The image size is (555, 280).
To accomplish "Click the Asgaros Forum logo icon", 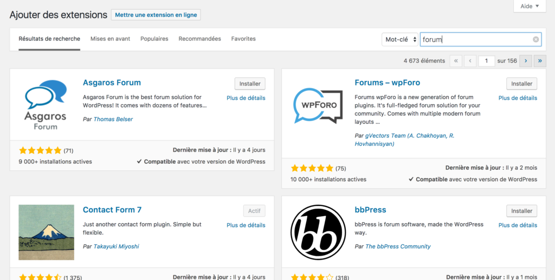I will point(46,105).
